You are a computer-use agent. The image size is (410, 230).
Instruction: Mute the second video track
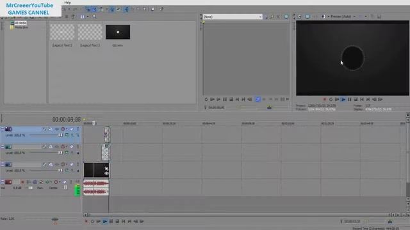coord(72,147)
